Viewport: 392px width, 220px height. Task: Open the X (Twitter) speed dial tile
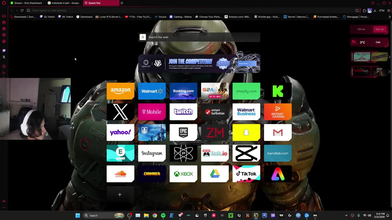pyautogui.click(x=120, y=112)
